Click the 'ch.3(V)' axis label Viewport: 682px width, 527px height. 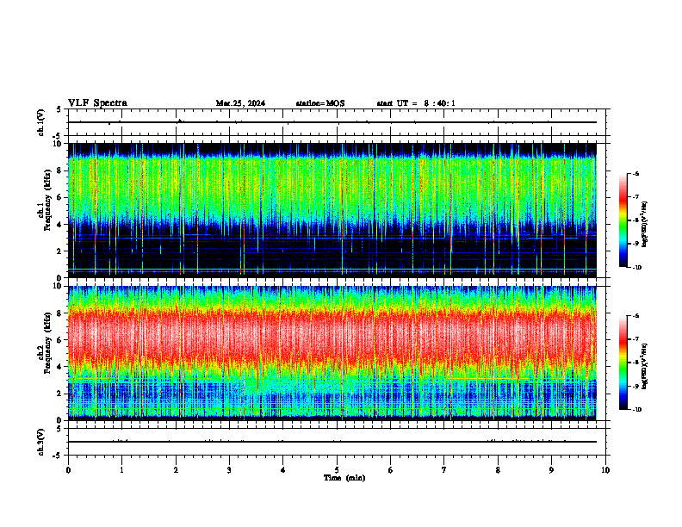tap(41, 442)
